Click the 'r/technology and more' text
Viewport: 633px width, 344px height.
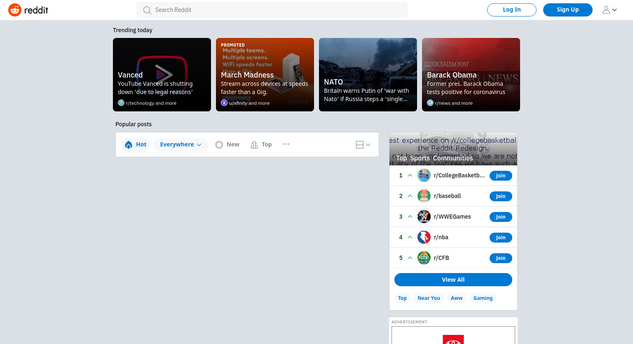[151, 103]
